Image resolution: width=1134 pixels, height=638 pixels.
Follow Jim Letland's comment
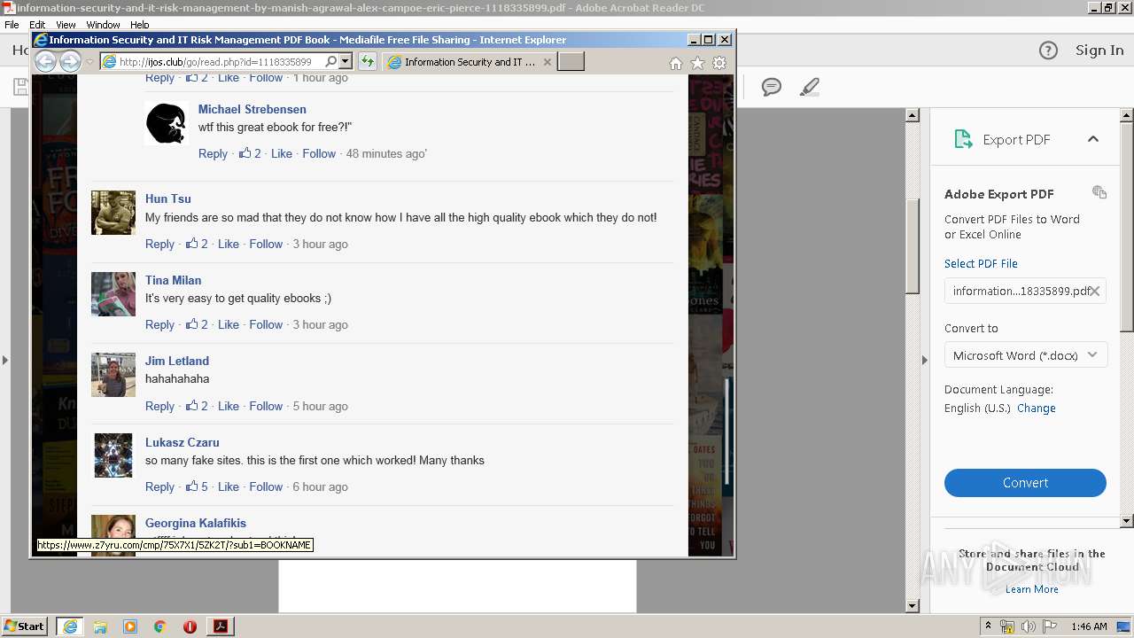click(266, 406)
